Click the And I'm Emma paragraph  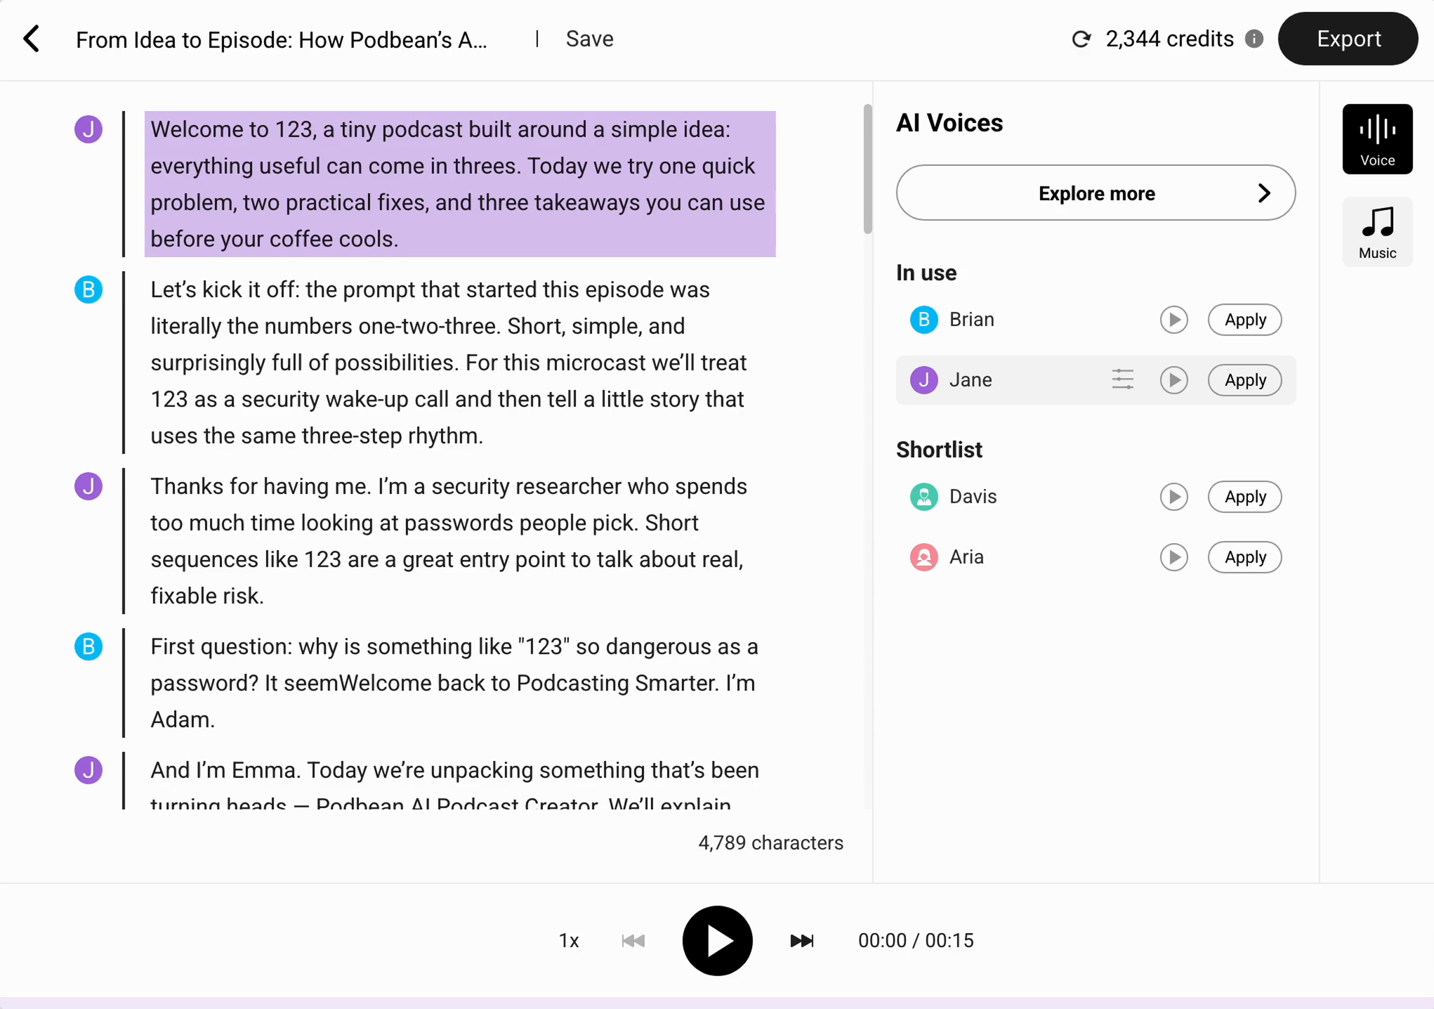click(460, 781)
